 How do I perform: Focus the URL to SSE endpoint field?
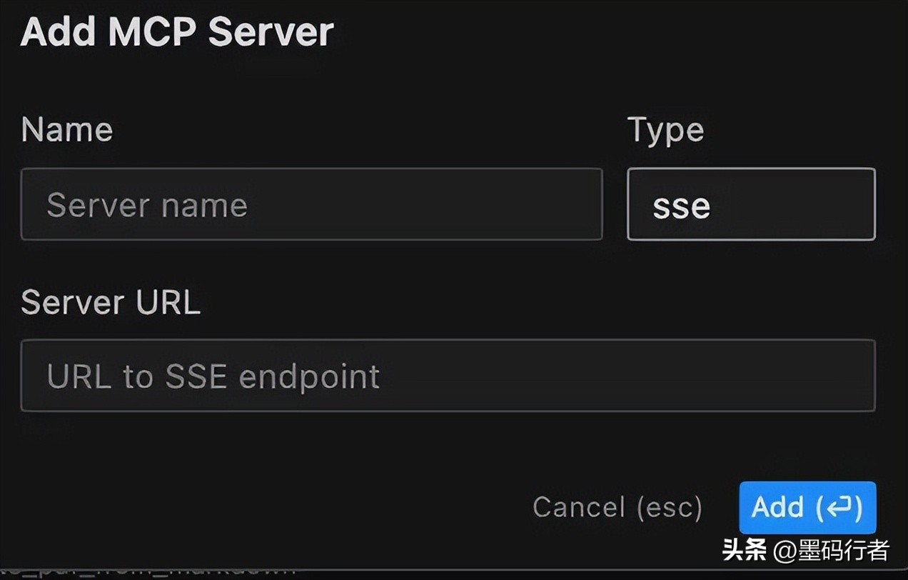point(448,376)
